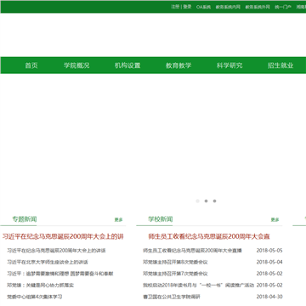Open list item 师生员工收看纪念马克思诞辰200周年大会直播
The width and height of the screenshot is (306, 306).
[x=192, y=251]
